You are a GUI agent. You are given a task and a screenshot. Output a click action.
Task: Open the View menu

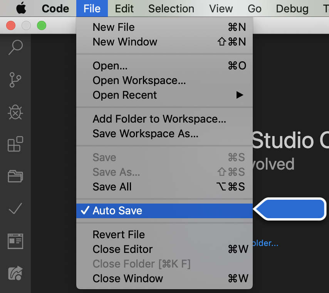pos(221,8)
